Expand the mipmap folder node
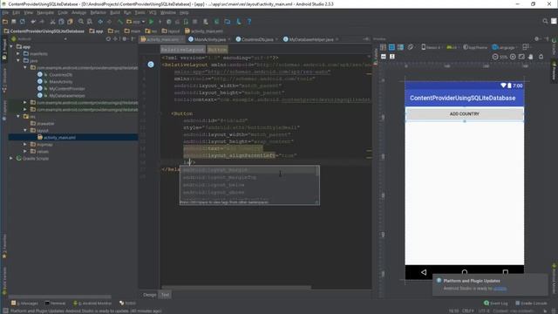The width and height of the screenshot is (558, 314). pyautogui.click(x=25, y=144)
